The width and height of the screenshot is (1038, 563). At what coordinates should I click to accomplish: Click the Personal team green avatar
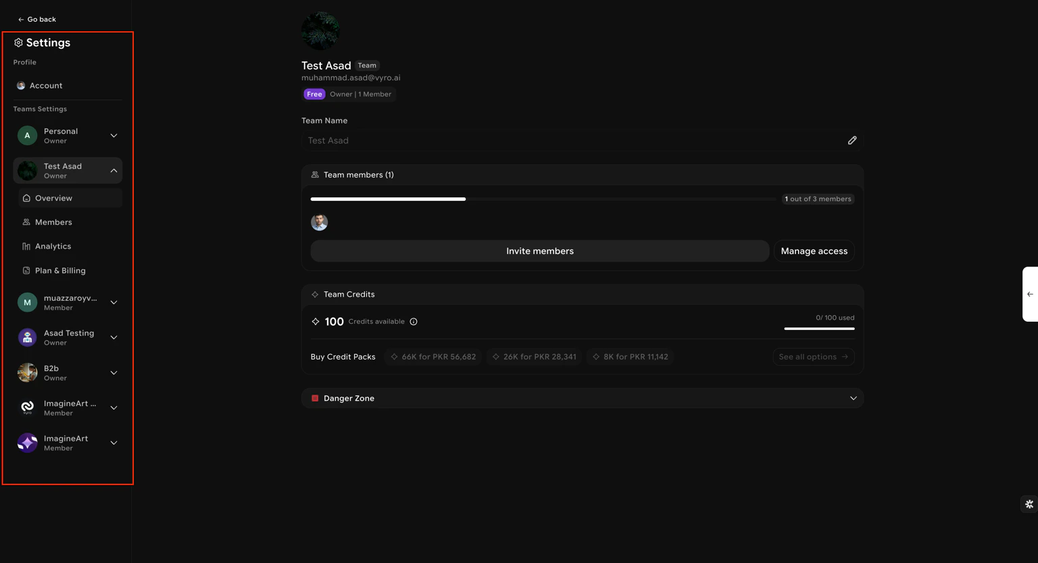pos(27,136)
